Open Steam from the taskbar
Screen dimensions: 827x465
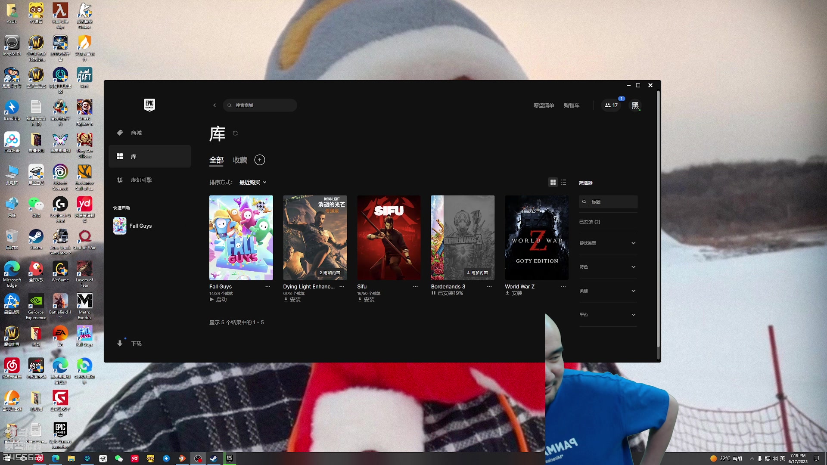214,459
